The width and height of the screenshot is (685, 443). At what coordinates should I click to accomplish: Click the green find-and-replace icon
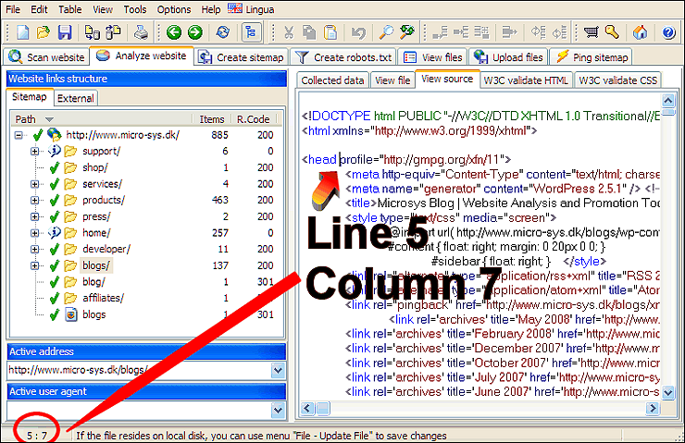[407, 32]
